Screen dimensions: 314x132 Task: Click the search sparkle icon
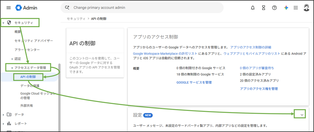[x=67, y=8]
